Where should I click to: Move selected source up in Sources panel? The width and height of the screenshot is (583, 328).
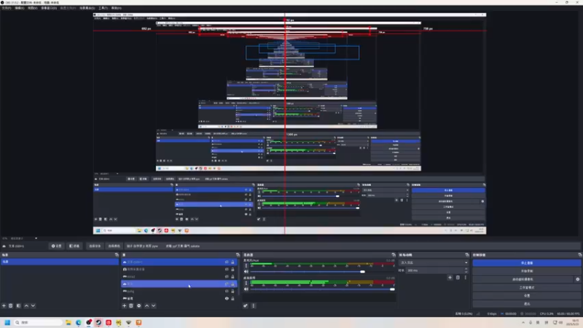(x=147, y=305)
